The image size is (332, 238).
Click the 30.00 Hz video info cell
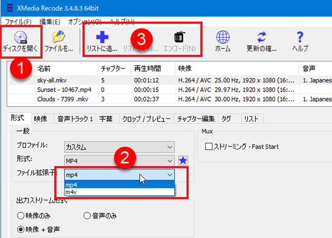click(x=236, y=99)
